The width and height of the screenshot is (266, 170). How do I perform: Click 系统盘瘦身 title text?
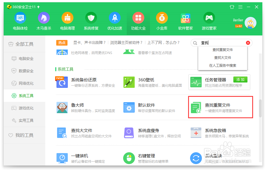coord(148,130)
